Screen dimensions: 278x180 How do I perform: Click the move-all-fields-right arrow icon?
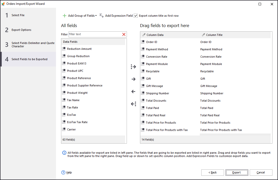click(133, 67)
